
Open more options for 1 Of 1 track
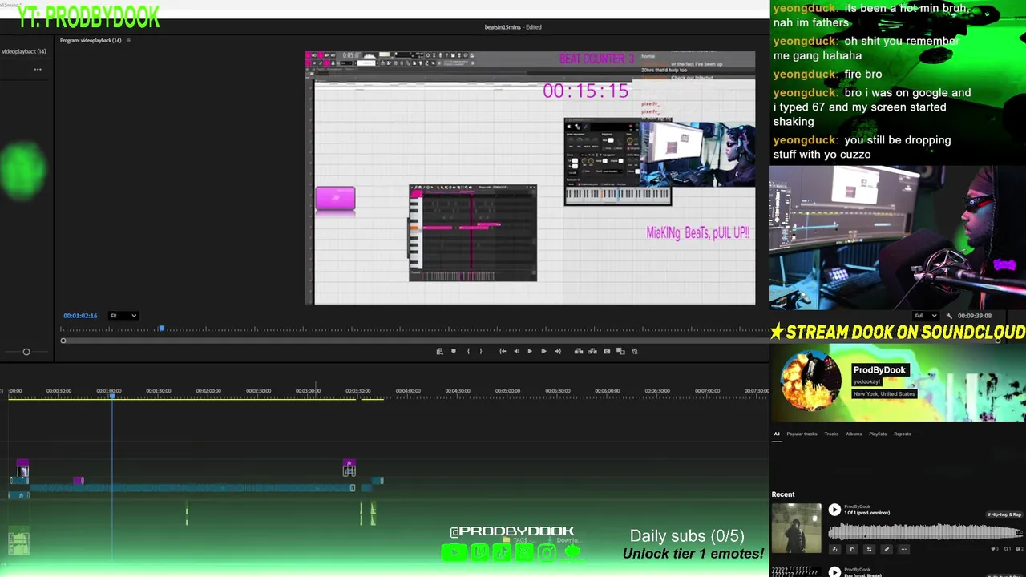[903, 549]
